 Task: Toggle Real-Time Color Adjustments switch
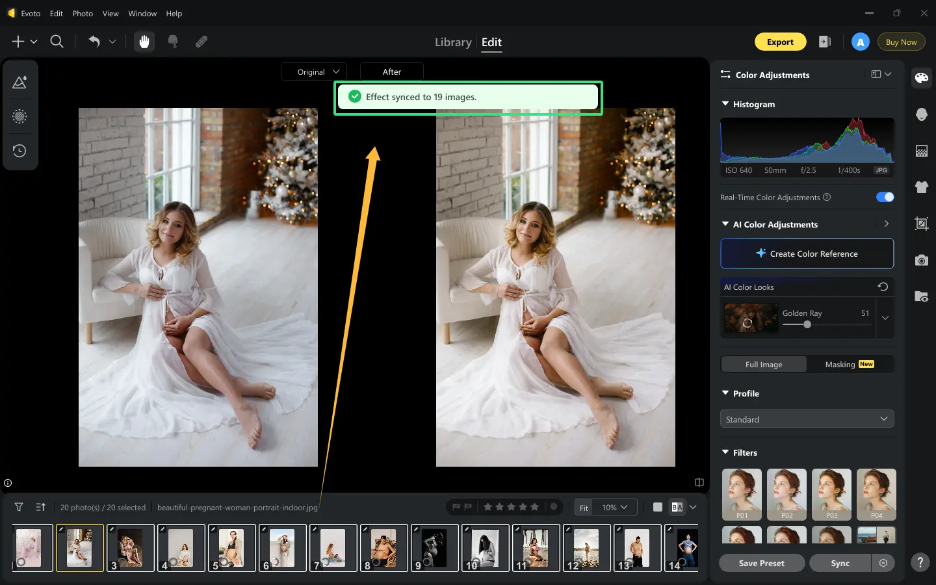click(885, 197)
